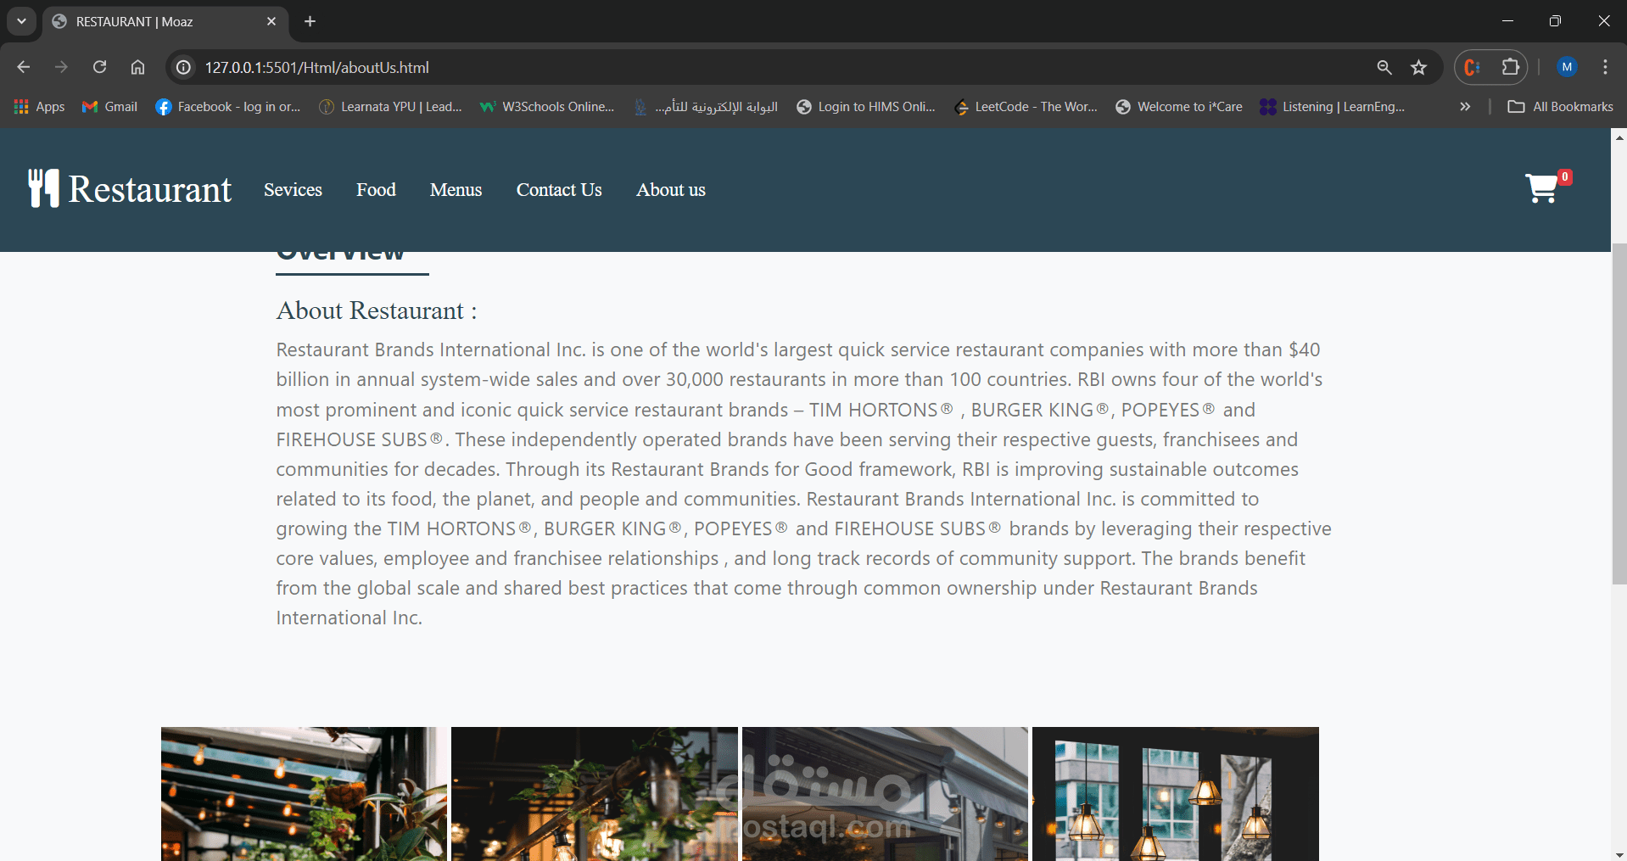Click the new tab plus button

point(310,21)
